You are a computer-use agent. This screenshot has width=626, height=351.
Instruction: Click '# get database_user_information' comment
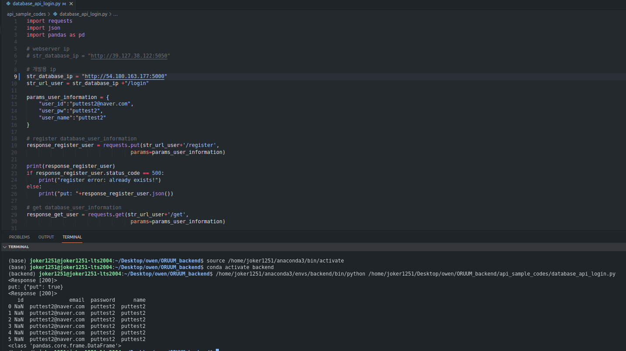pos(74,208)
